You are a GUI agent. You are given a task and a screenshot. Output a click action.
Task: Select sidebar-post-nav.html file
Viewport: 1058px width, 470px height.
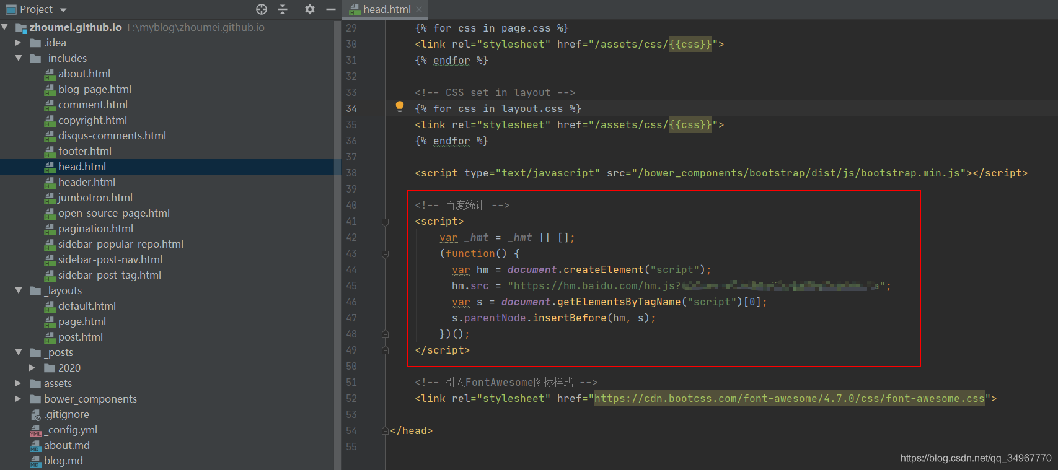[110, 259]
